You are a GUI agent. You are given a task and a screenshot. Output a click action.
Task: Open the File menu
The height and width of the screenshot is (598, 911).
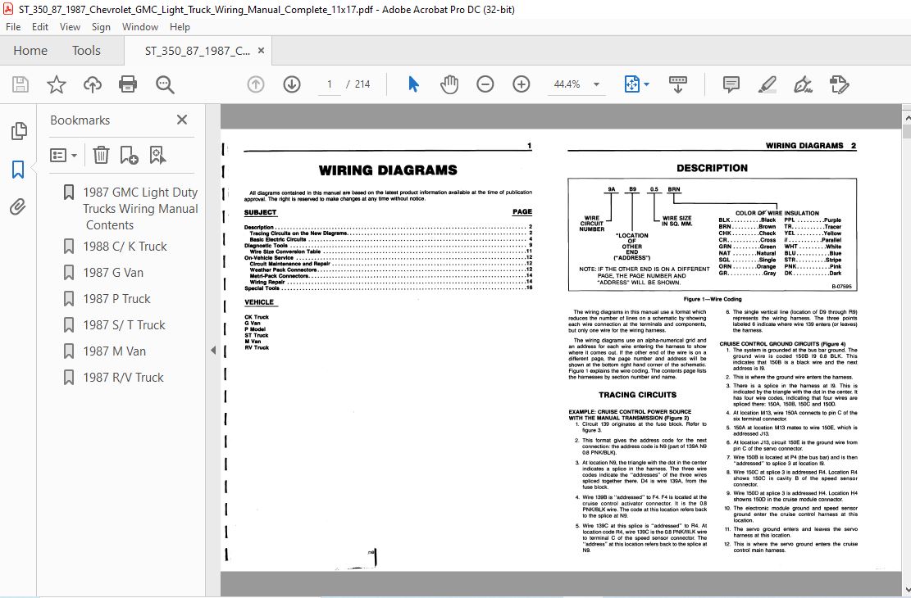coord(13,27)
